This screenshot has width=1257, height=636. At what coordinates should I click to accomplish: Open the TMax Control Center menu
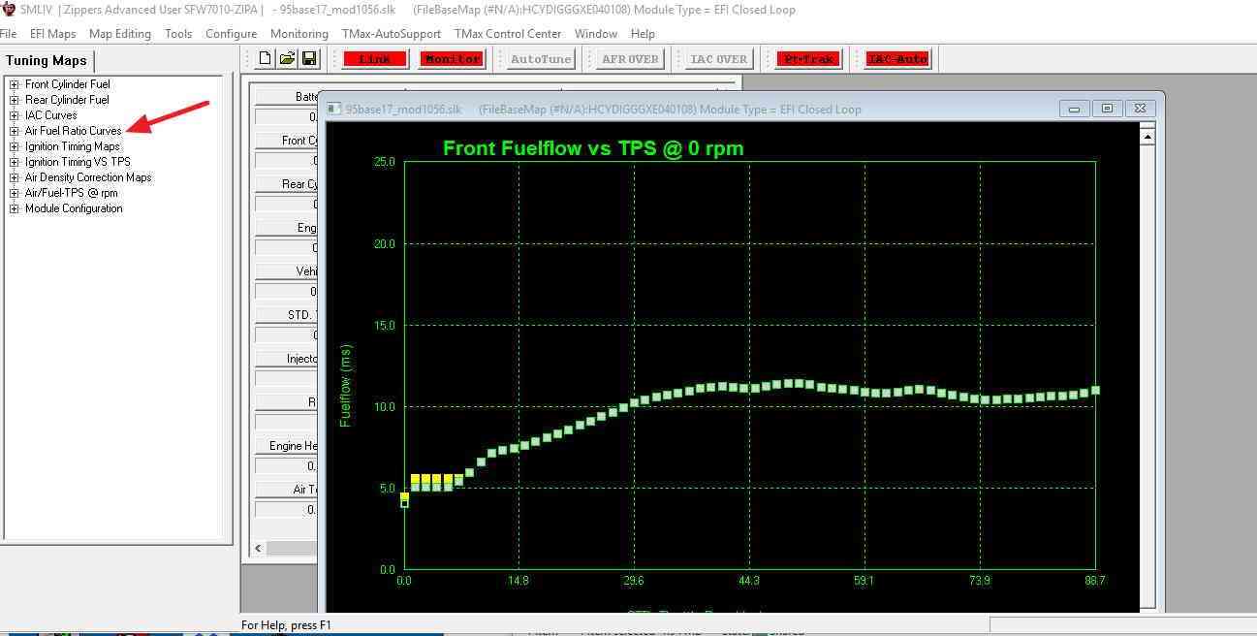point(507,34)
